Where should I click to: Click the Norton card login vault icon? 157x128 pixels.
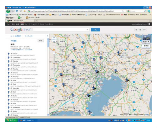27,18
